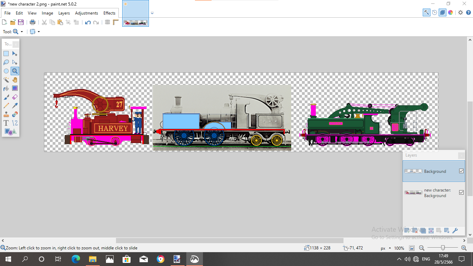Select the Clone Stamp tool
This screenshot has height=266, width=473.
coord(6,114)
